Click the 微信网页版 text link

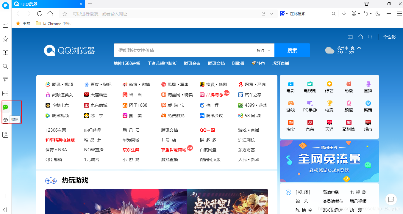(210, 160)
